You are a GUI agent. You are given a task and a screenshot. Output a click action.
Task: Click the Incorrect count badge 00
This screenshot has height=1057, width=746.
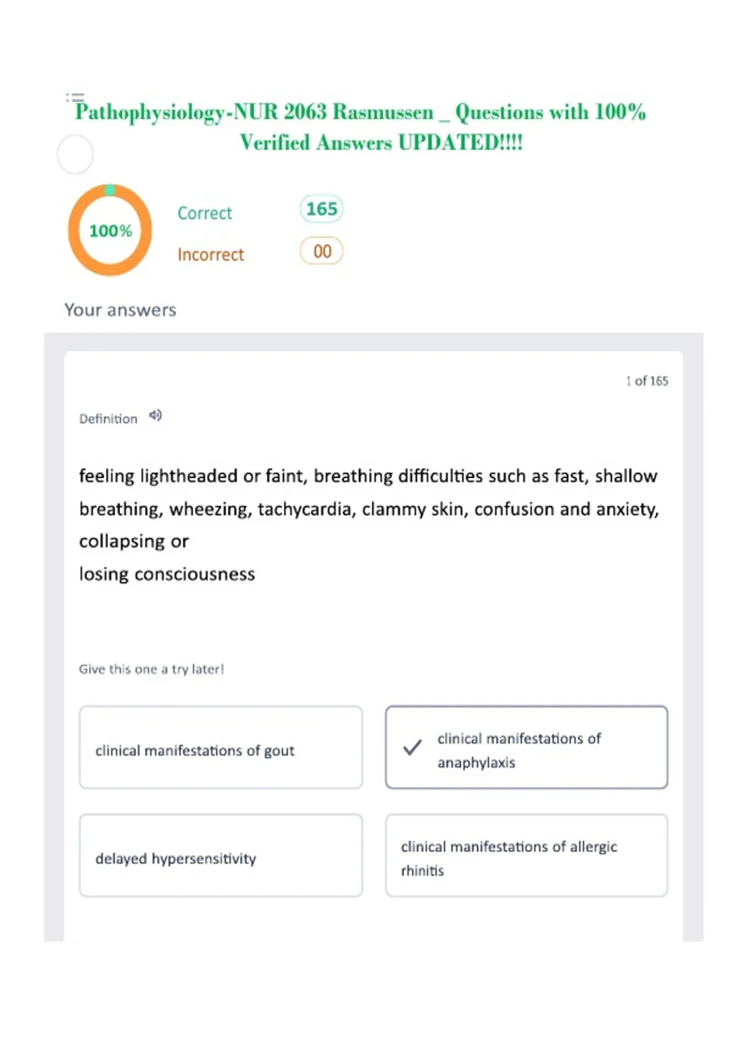(x=321, y=251)
